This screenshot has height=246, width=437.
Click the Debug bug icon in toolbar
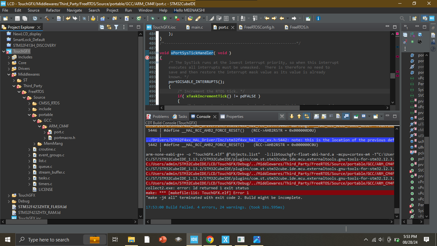153,18
